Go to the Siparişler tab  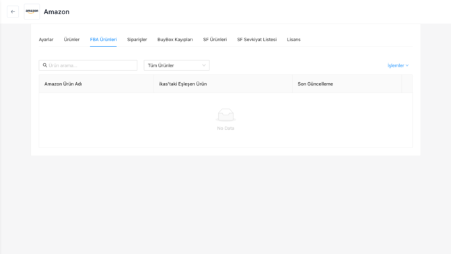(x=137, y=40)
